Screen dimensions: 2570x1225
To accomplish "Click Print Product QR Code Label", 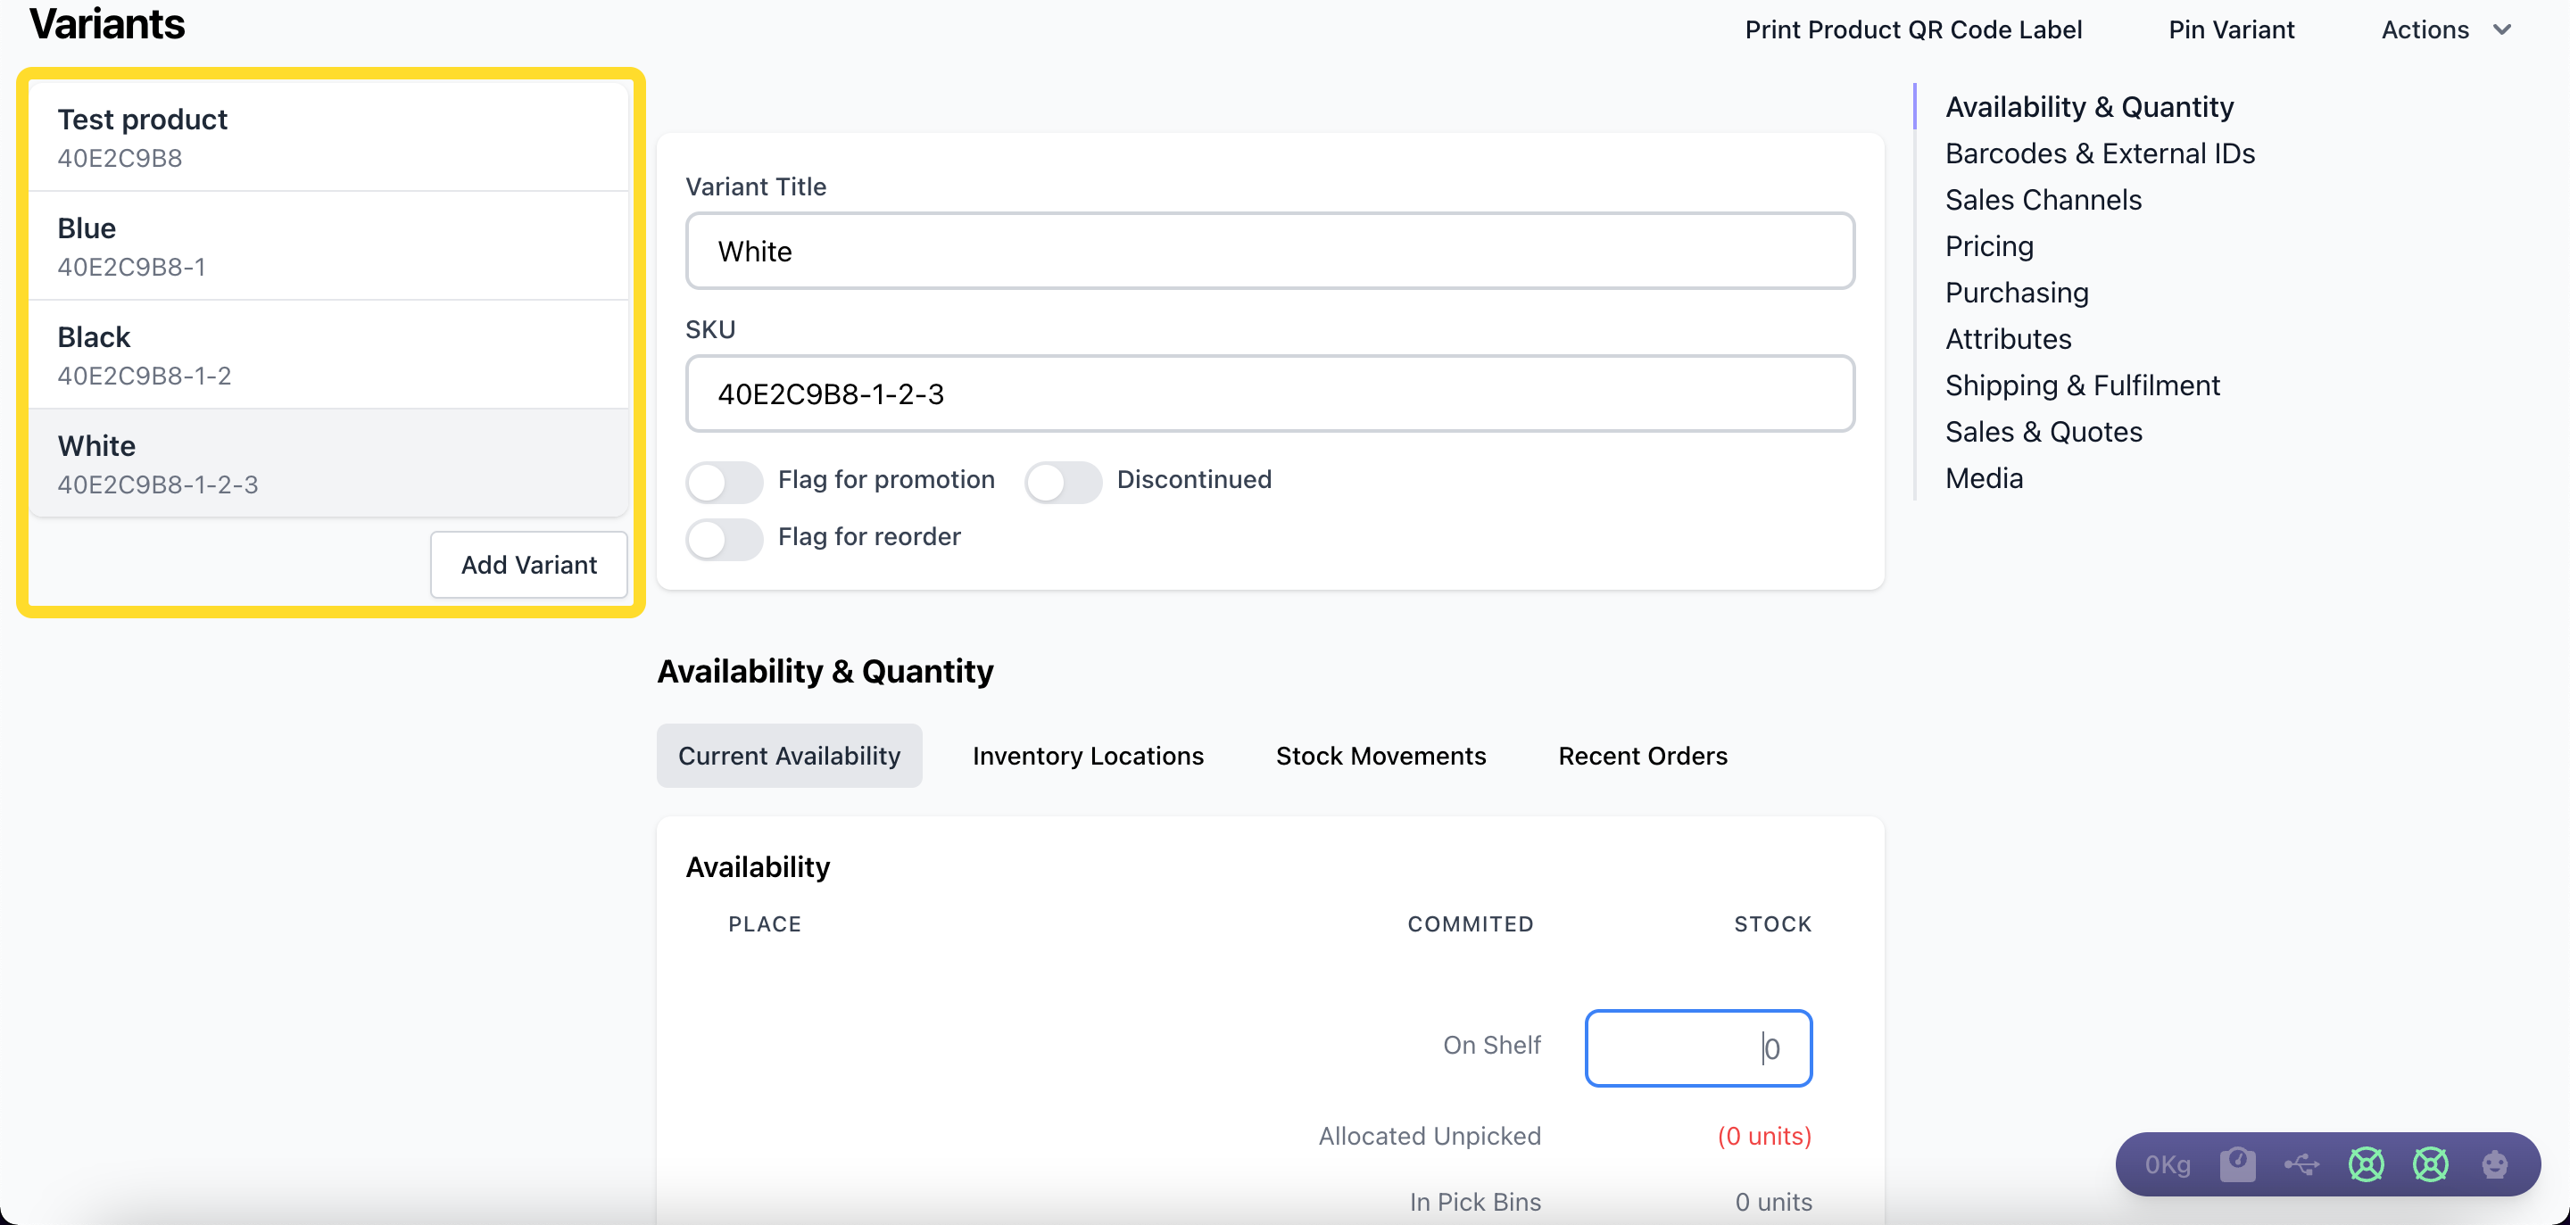I will 1912,30.
